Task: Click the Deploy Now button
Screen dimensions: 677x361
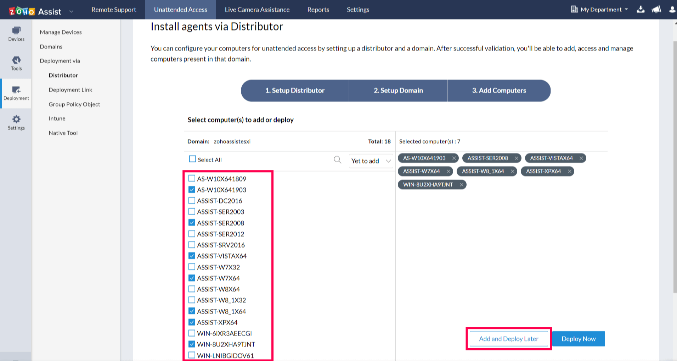Action: pyautogui.click(x=578, y=338)
